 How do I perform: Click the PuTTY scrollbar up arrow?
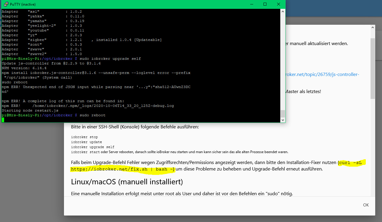[x=283, y=11]
